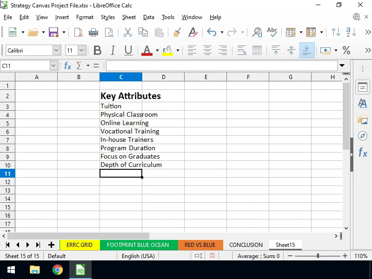The image size is (372, 279).
Task: Click the Sum sigma icon
Action: tap(79, 66)
